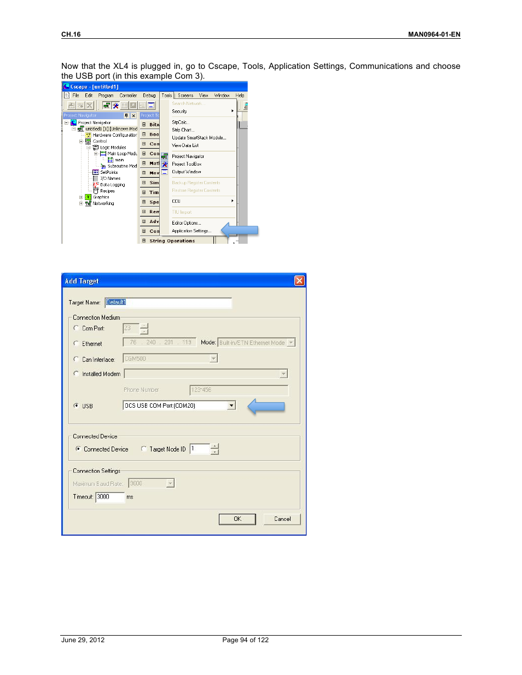This screenshot has height=675, width=522.
Task: Close the Project Navigator panel
Action: click(133, 116)
